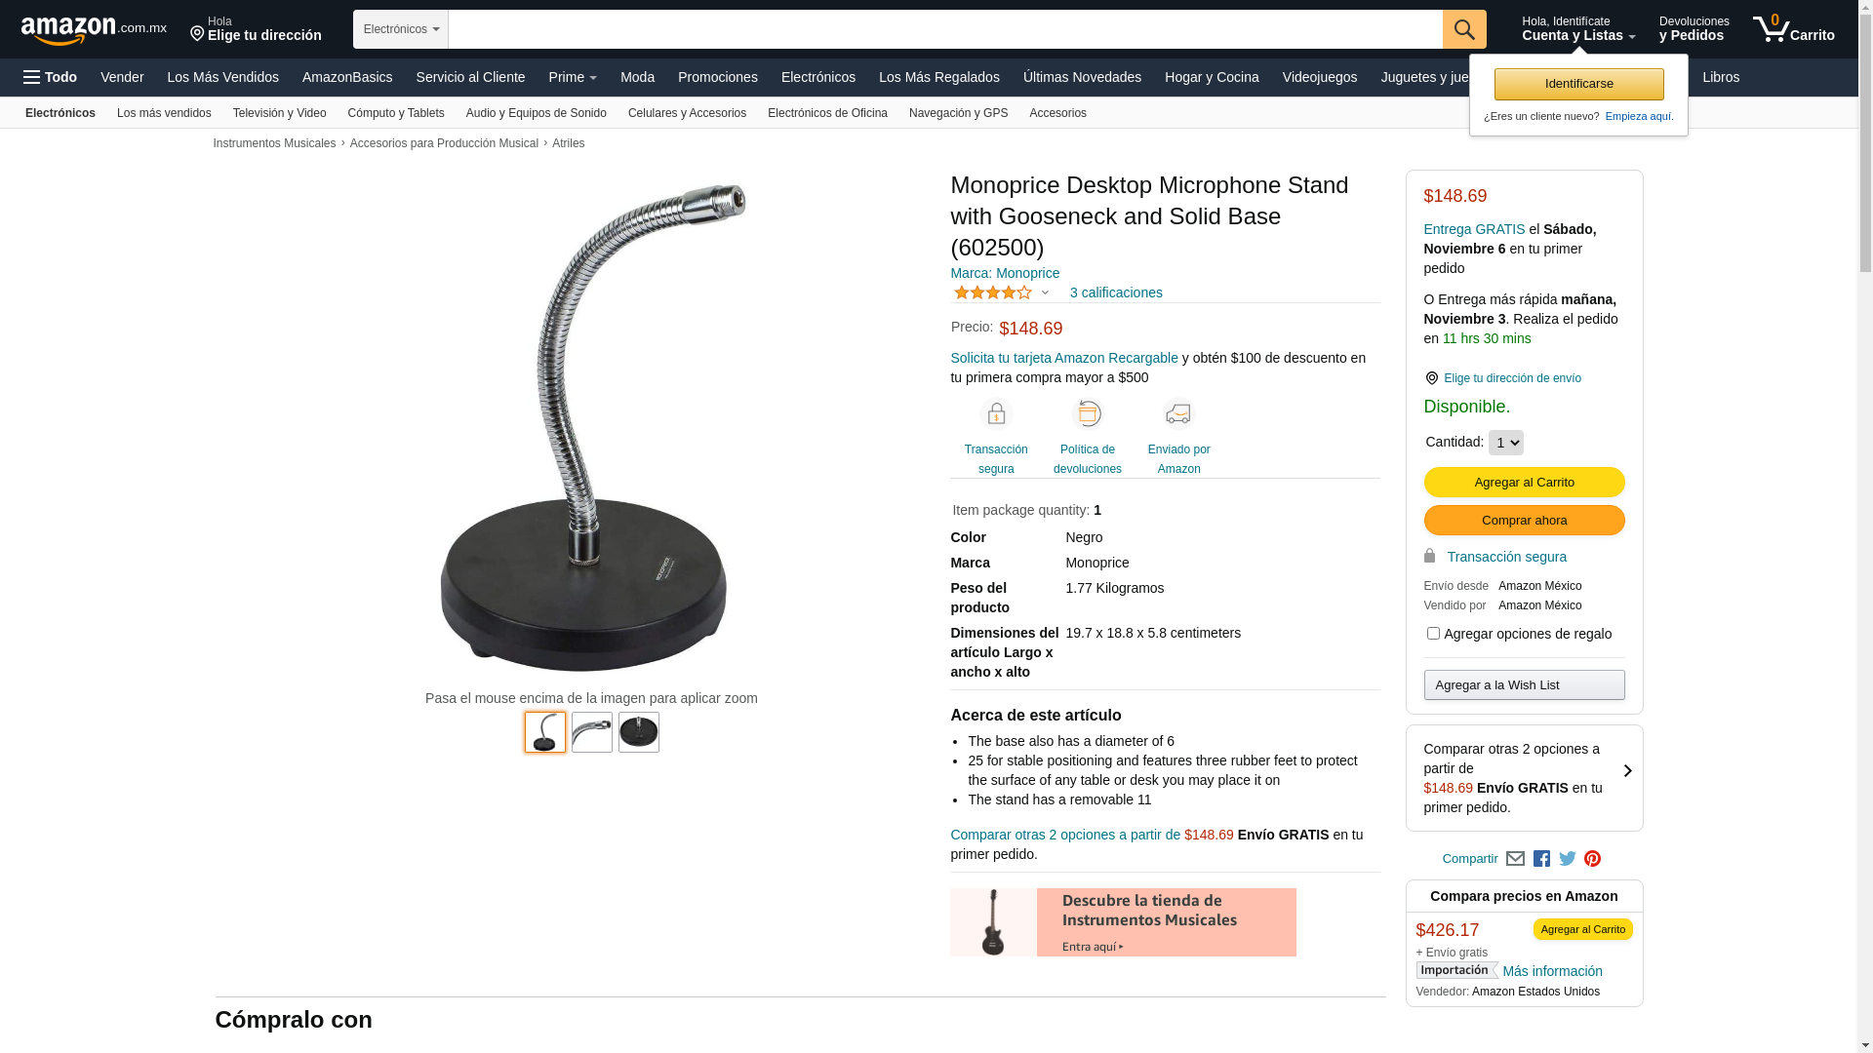Click the magnifying glass search button
Viewport: 1873px width, 1053px height.
pos(1463,29)
